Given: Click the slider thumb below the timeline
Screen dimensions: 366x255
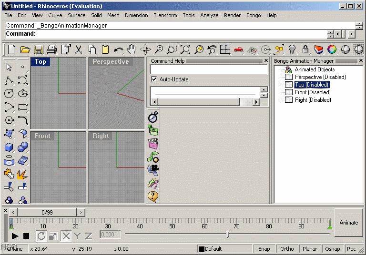Looking at the screenshot, I should pyautogui.click(x=228, y=234).
